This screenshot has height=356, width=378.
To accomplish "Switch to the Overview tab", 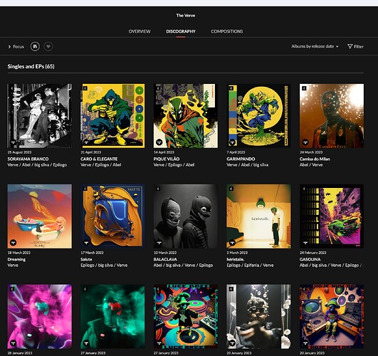I will 140,31.
